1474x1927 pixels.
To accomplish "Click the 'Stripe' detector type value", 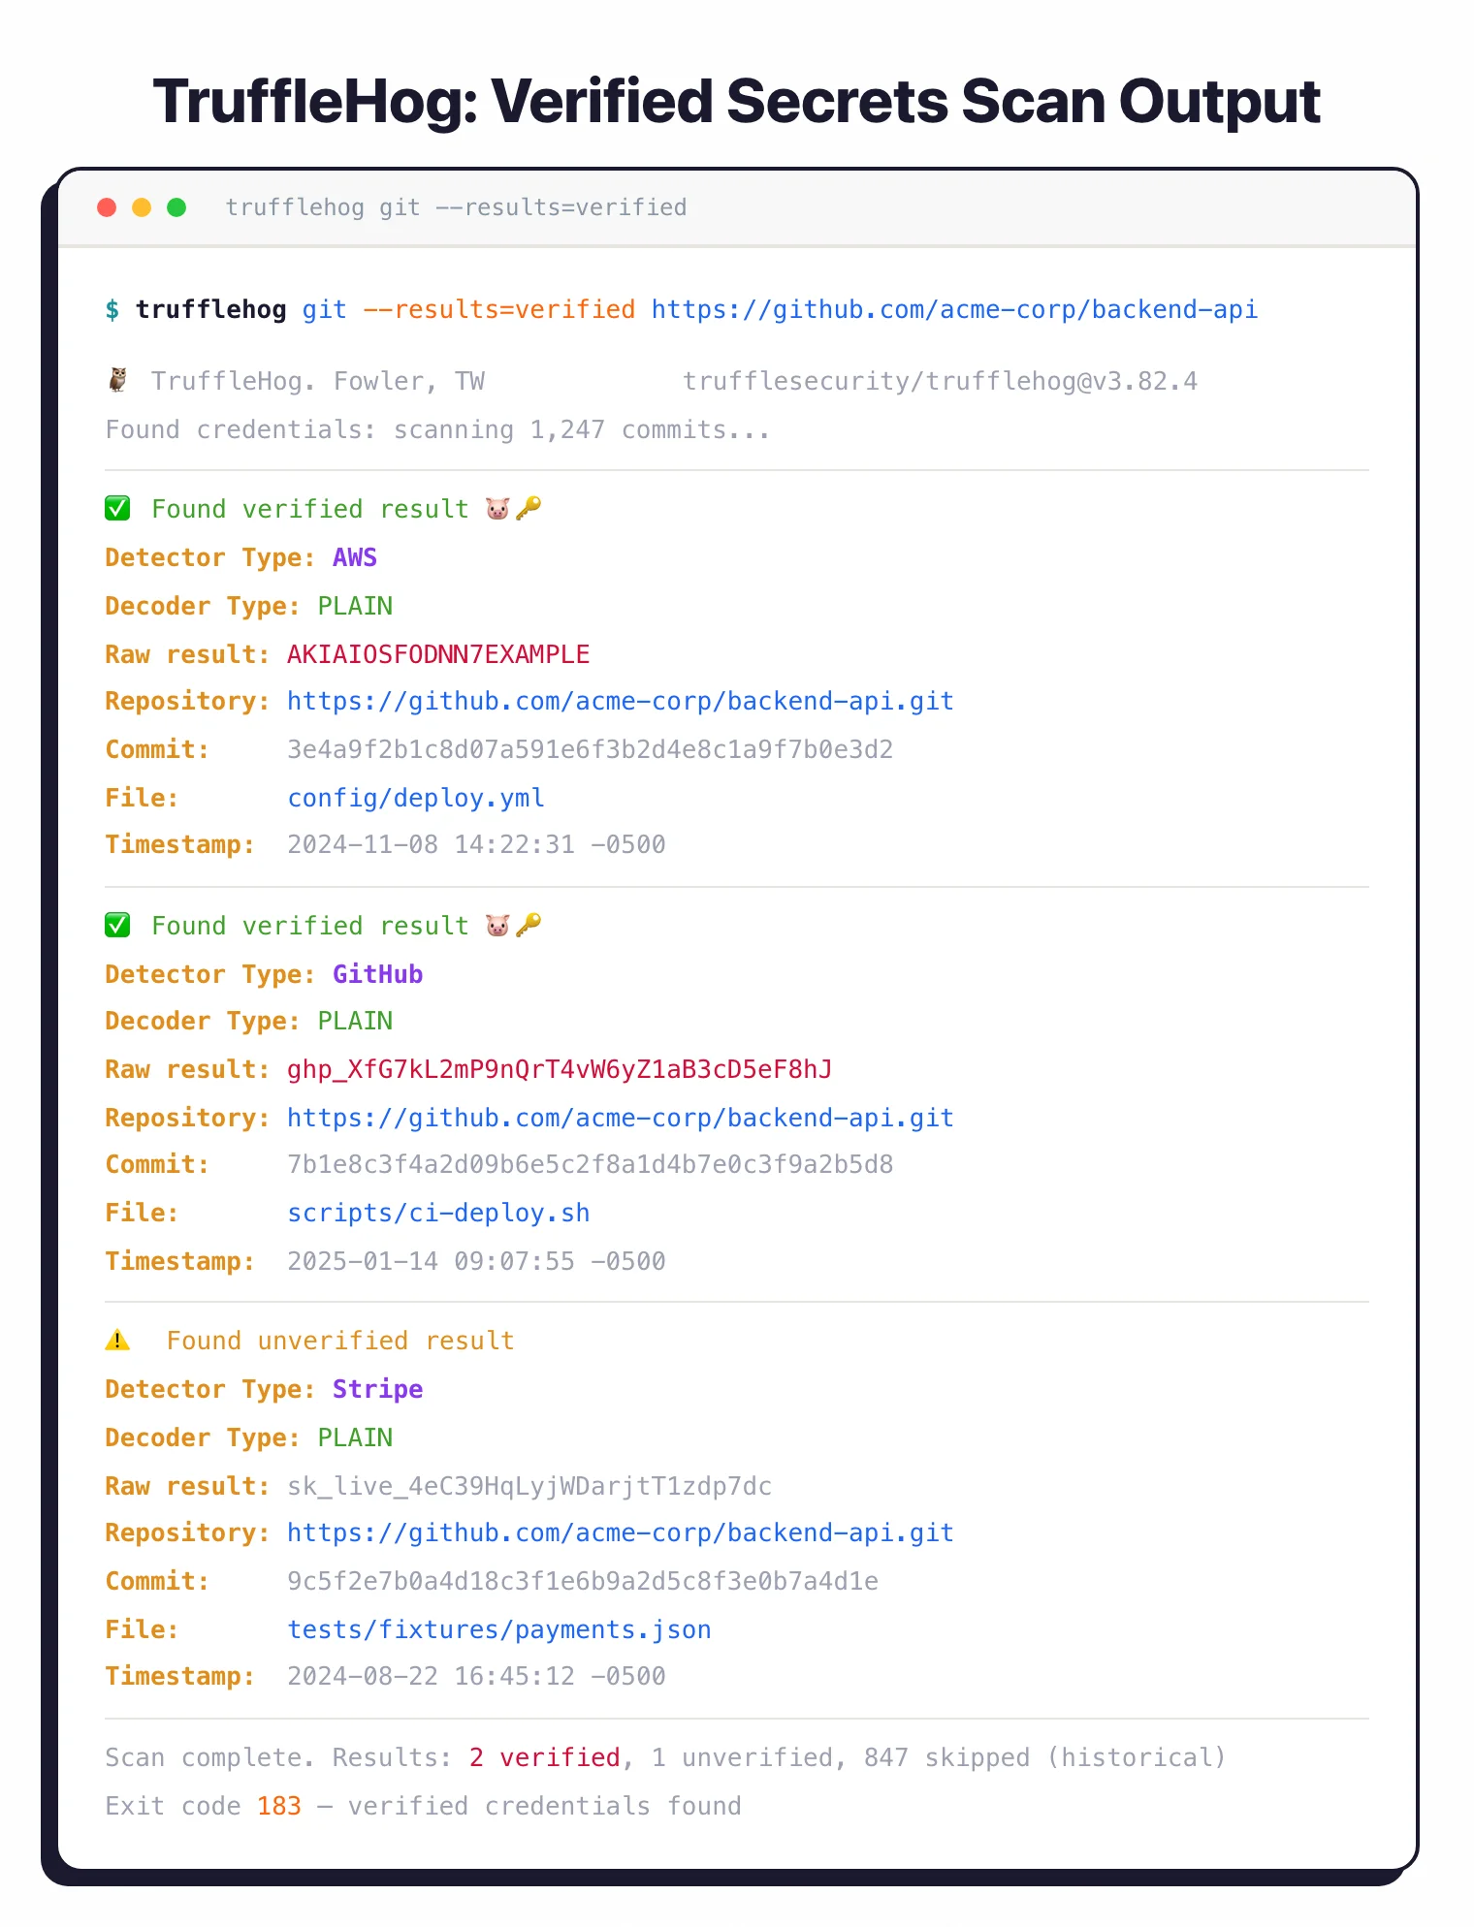I will pyautogui.click(x=377, y=1389).
